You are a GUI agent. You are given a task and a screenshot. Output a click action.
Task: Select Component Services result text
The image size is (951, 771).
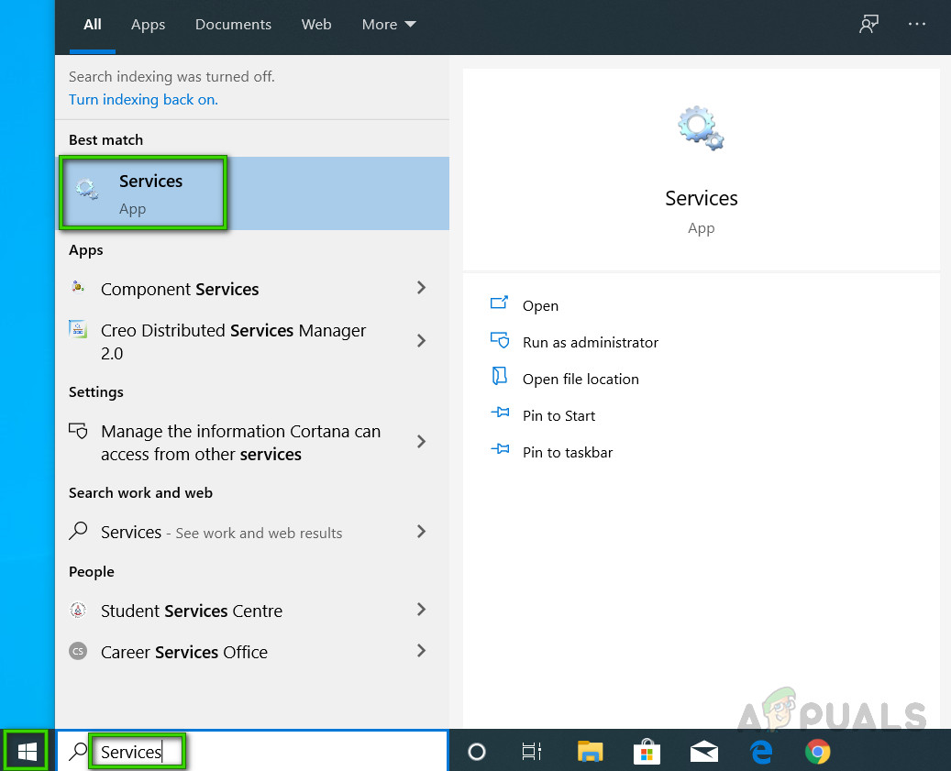click(180, 289)
